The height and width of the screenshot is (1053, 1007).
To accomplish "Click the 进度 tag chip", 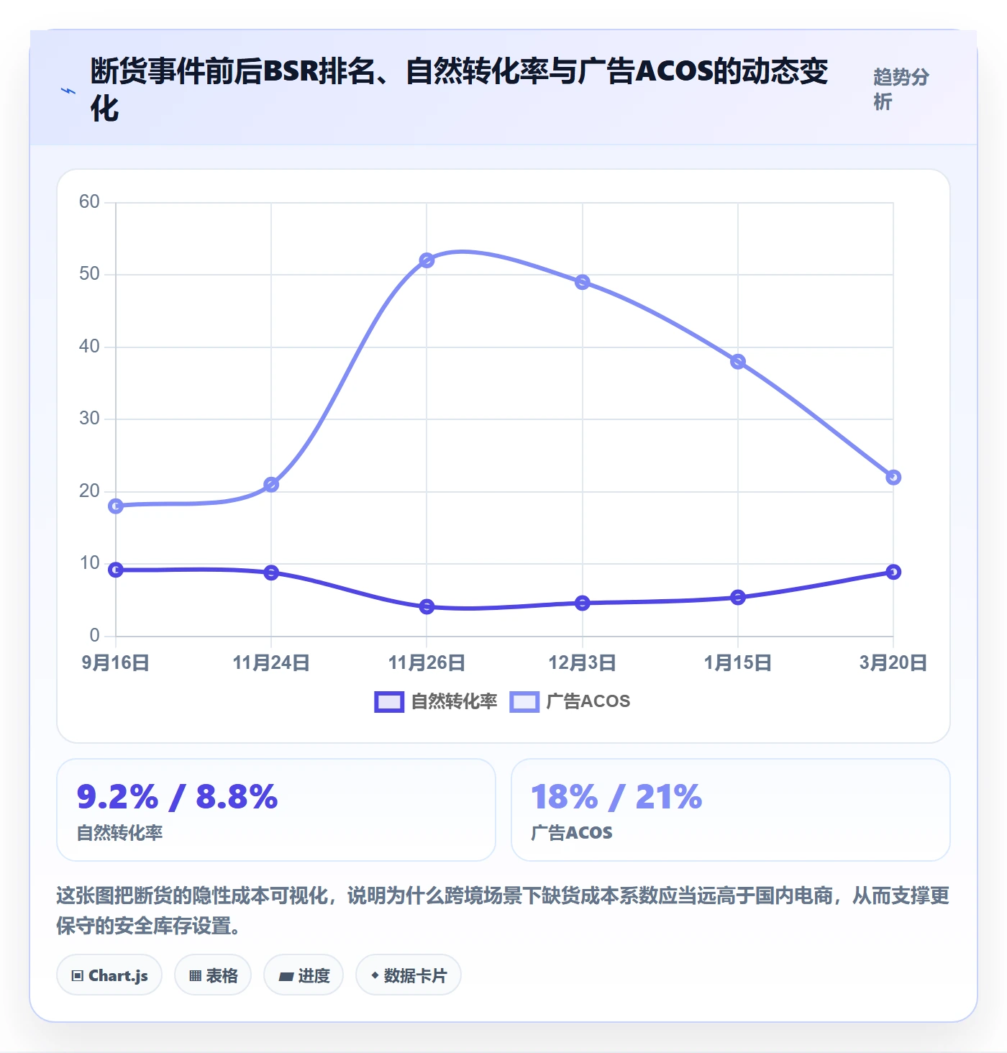I will pos(304,975).
